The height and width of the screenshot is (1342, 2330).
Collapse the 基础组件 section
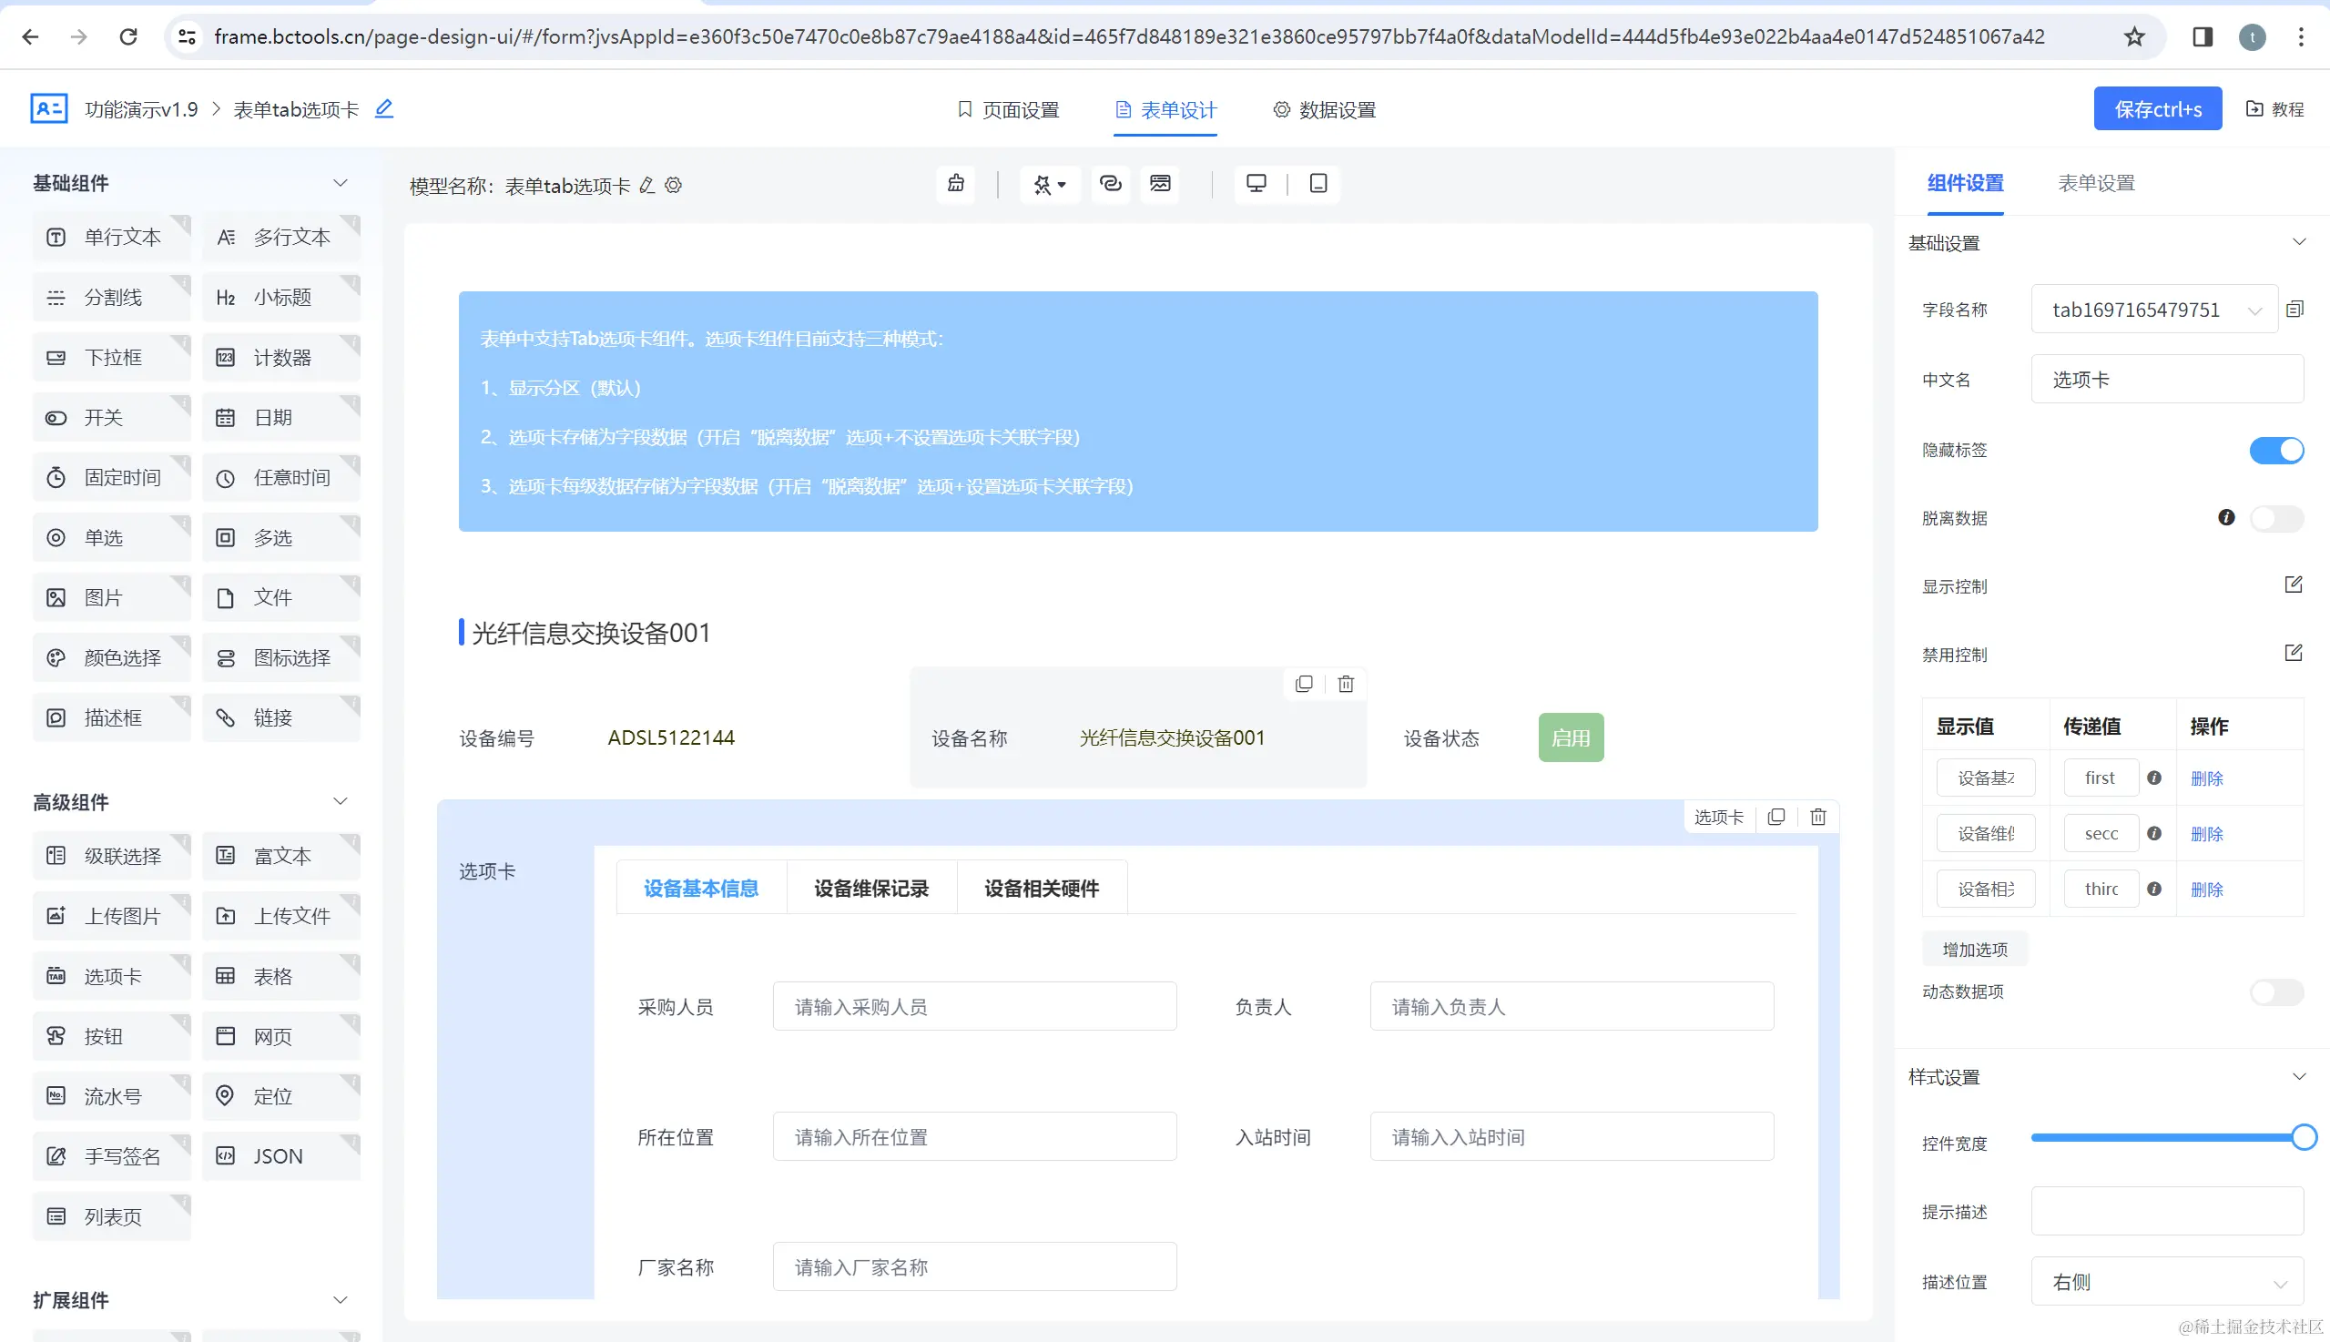tap(341, 182)
